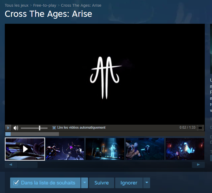This screenshot has width=212, height=193.
Task: Open the blue crystal cave screenshot thumbnail
Action: (185, 149)
